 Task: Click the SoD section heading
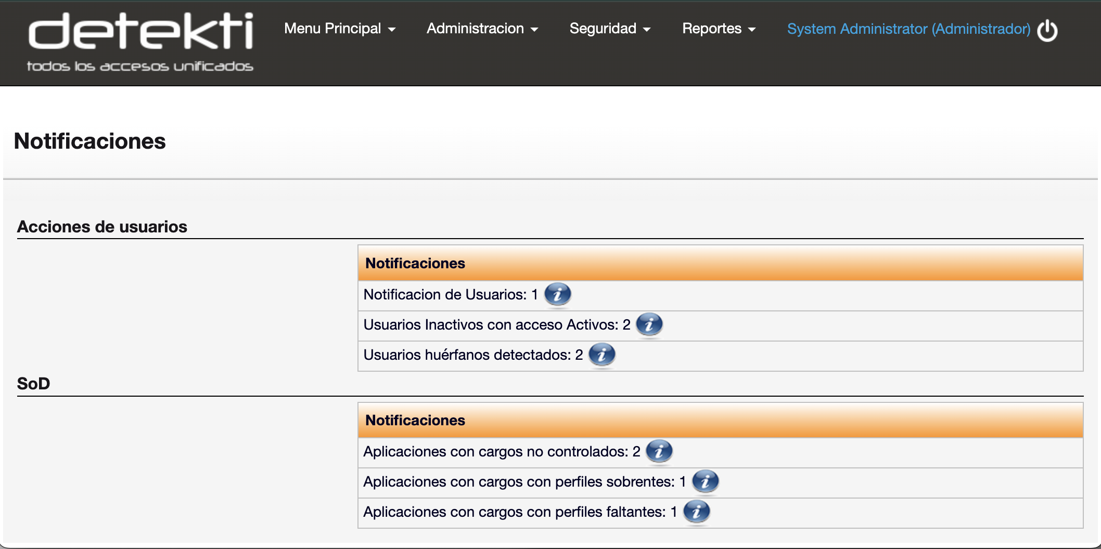point(33,383)
